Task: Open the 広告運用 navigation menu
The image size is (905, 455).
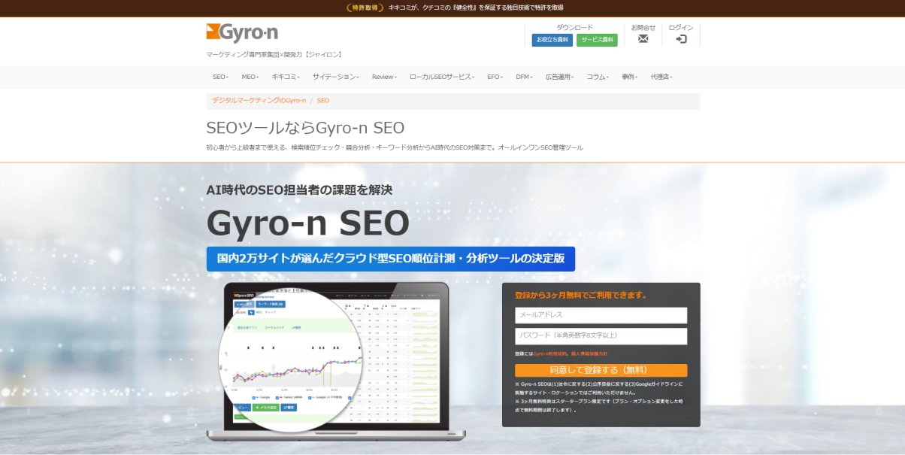Action: point(559,77)
